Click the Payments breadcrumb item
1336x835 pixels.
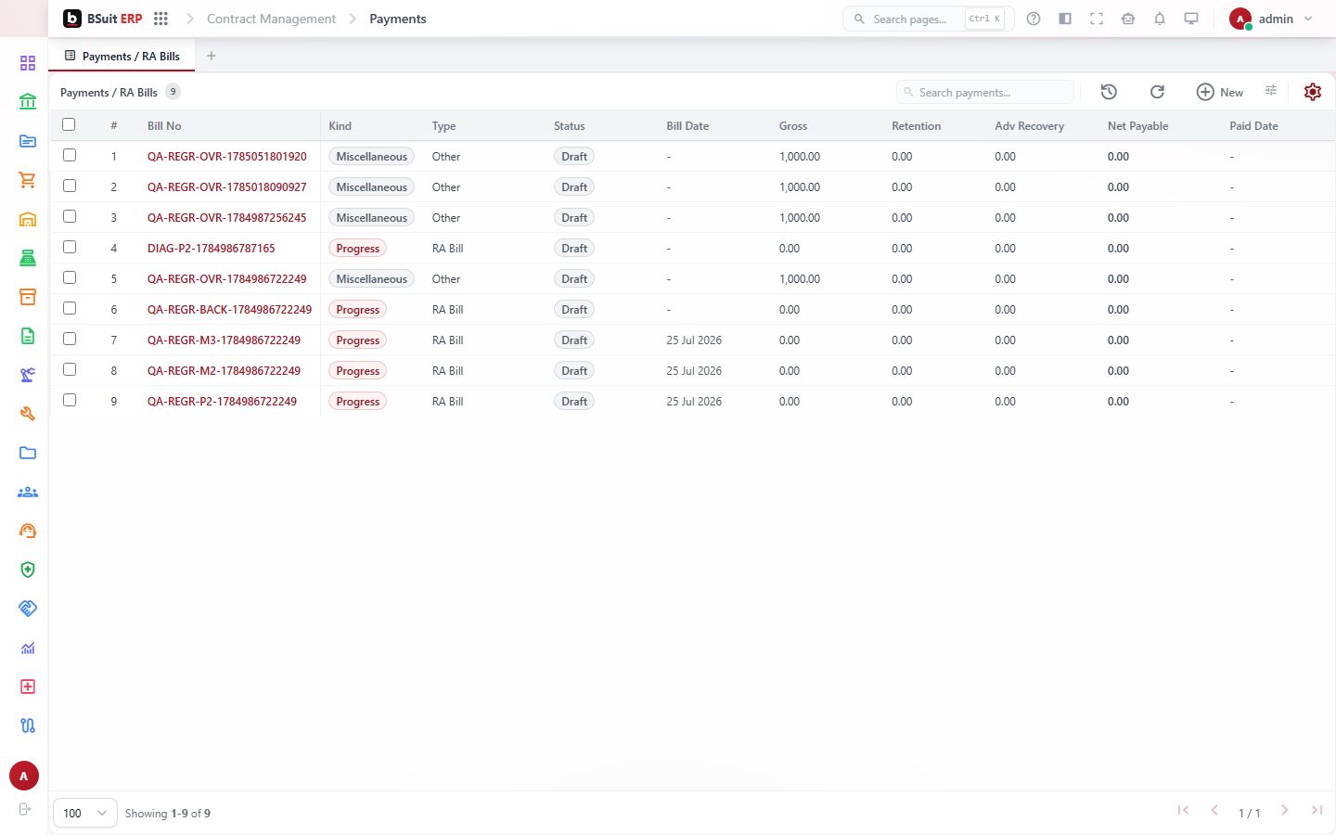point(398,19)
